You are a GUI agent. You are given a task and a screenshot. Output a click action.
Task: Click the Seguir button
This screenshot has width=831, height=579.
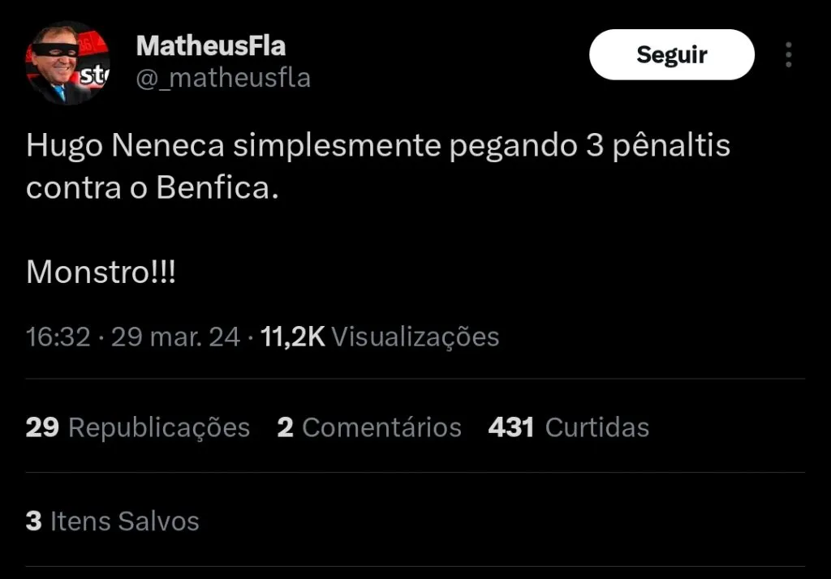671,54
